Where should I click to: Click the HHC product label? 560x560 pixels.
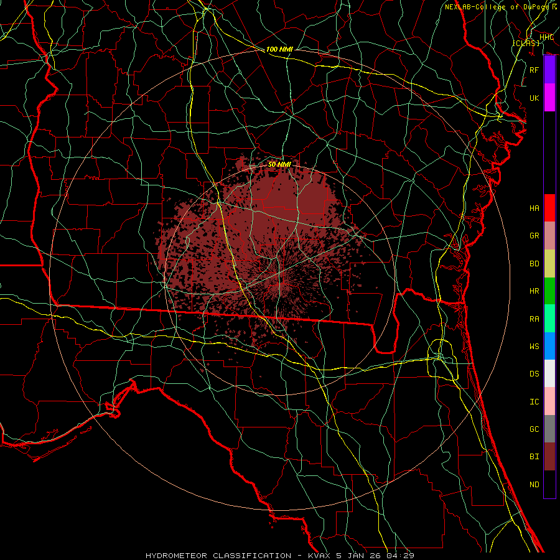[x=546, y=37]
